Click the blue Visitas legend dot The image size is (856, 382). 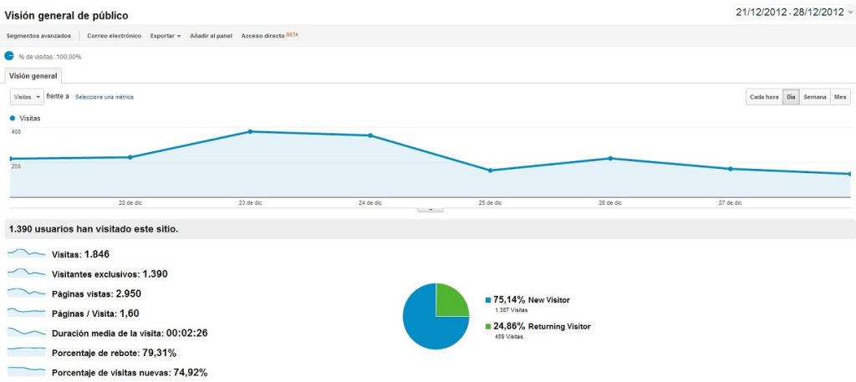[x=13, y=118]
